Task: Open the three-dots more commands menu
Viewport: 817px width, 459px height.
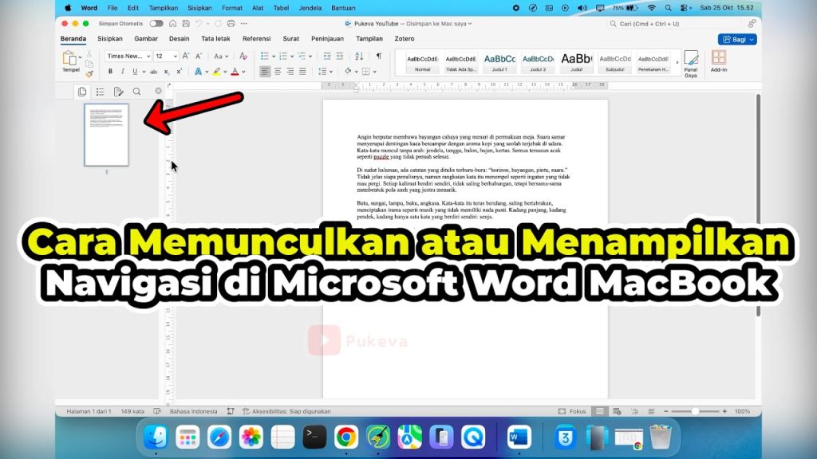Action: coord(244,23)
